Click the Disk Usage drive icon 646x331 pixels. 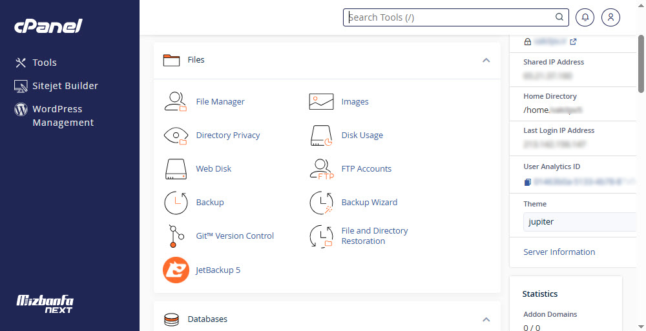click(321, 135)
